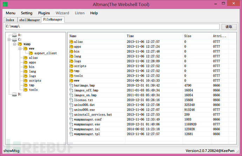The image size is (242, 156).
Task: Click the showMsg status bar text
Action: coord(12,151)
